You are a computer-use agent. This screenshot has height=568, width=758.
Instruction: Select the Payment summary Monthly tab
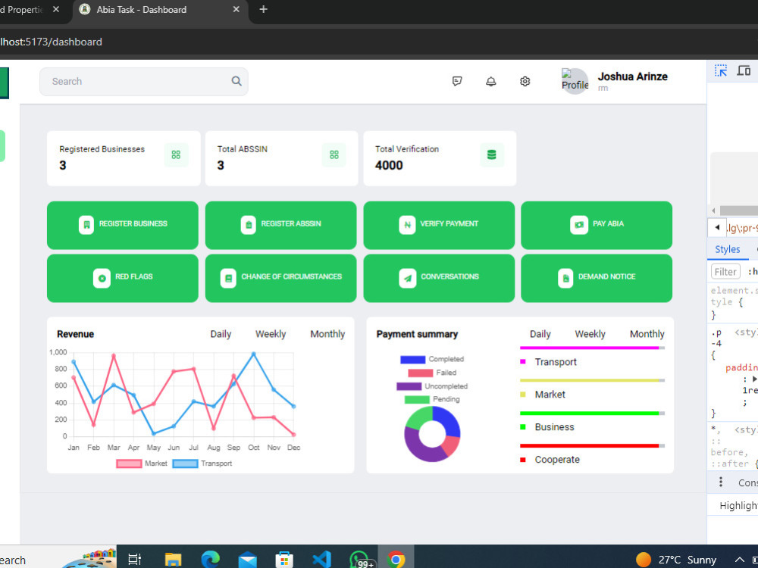pyautogui.click(x=647, y=334)
